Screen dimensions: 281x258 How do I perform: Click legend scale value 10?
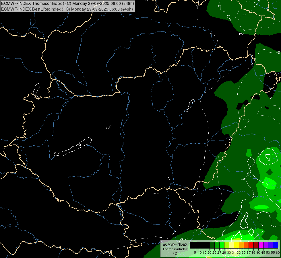[200, 253]
